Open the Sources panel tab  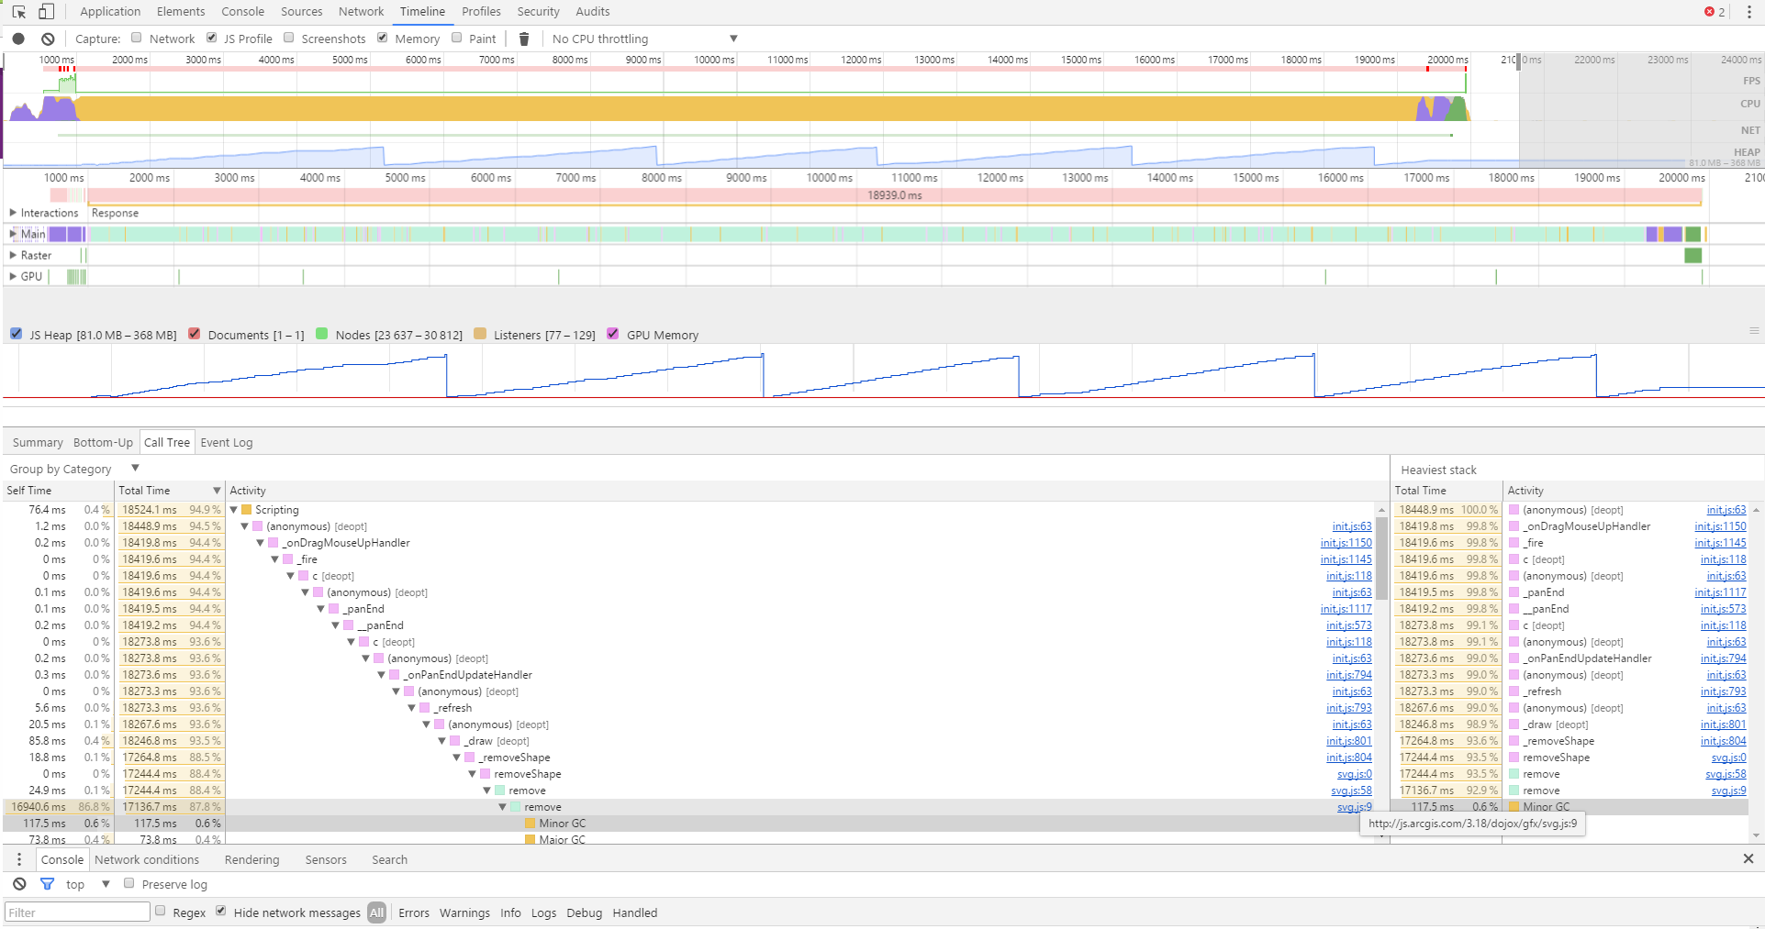[x=301, y=12]
